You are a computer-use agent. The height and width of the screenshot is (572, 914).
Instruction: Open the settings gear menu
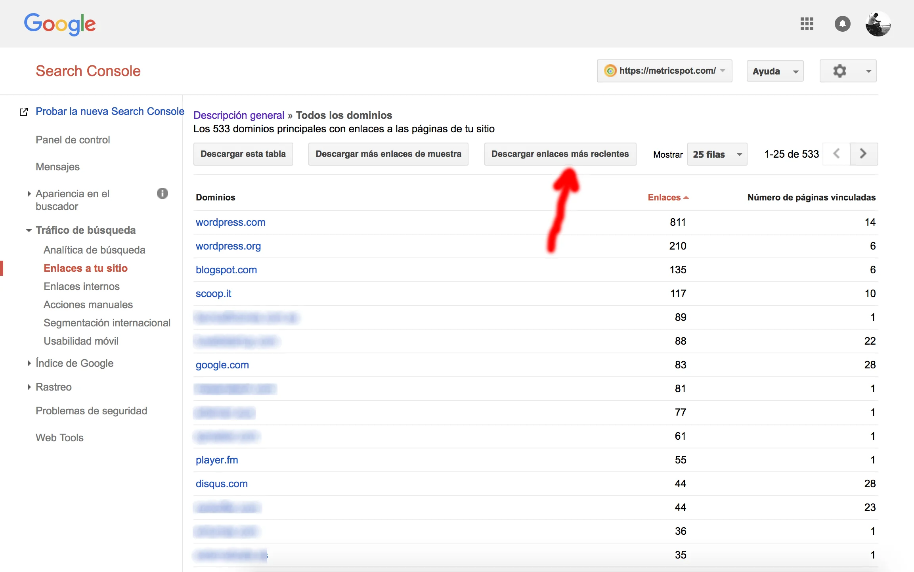pos(848,71)
